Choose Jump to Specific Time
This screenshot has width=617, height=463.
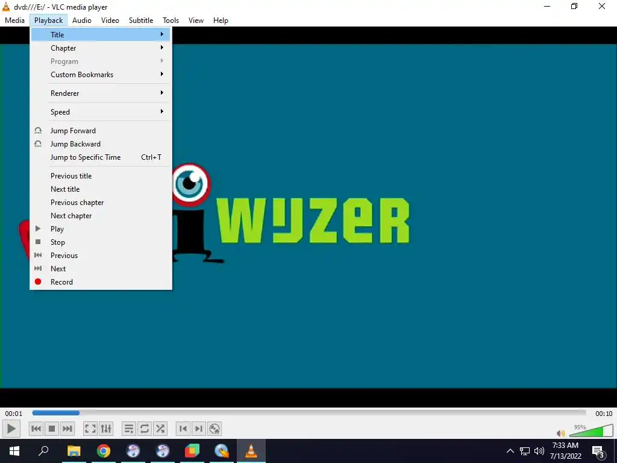101,157
